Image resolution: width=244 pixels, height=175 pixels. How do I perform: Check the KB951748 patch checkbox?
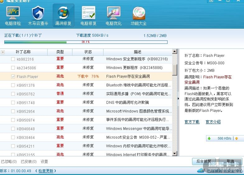click(13, 103)
